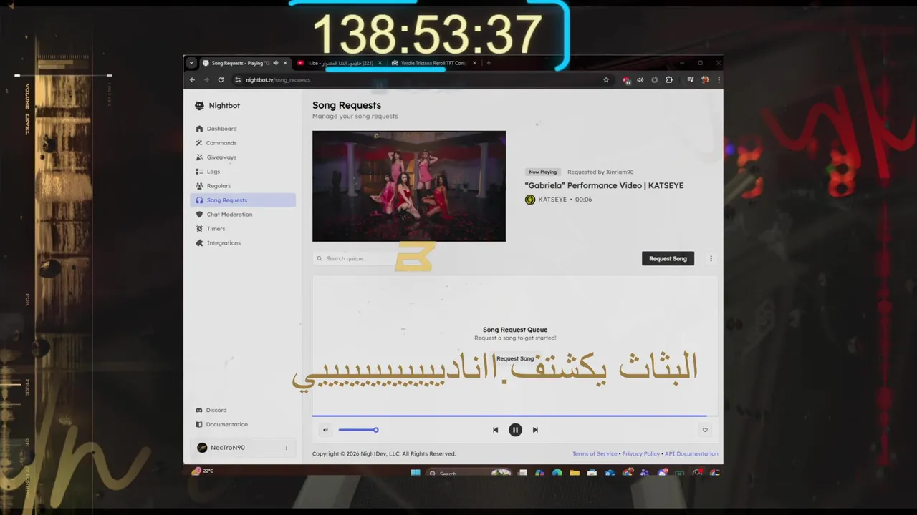Click the Logs list icon

pyautogui.click(x=199, y=172)
